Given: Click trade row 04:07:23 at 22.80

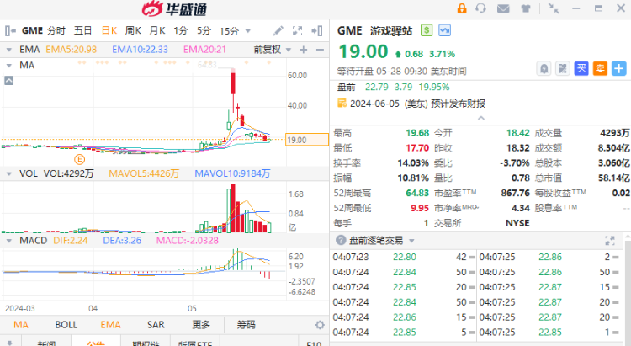Looking at the screenshot, I should click(404, 257).
